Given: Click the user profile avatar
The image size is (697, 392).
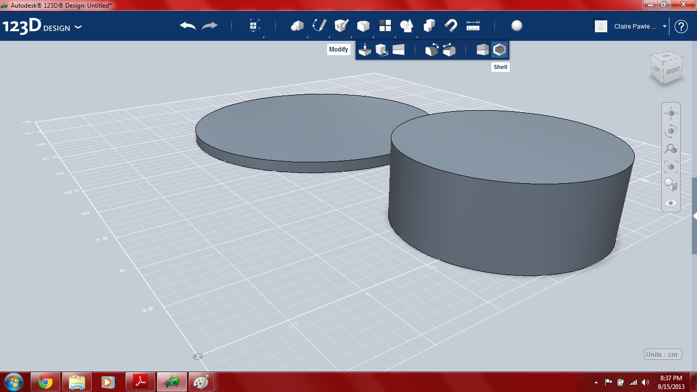Looking at the screenshot, I should [601, 27].
